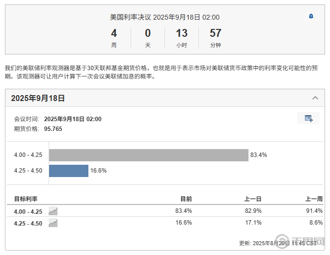
Task: Select the 上一周 column header
Action: point(314,199)
